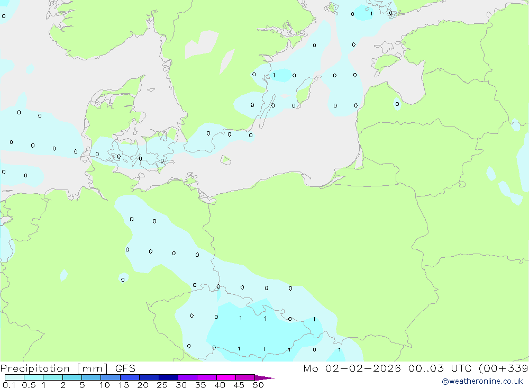Viewport: 529px width, 388px height.
Task: Select the 'Mo 02-02-2026' date text
Action: 352,368
